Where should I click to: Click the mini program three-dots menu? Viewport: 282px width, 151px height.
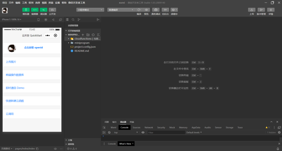[x=48, y=35]
